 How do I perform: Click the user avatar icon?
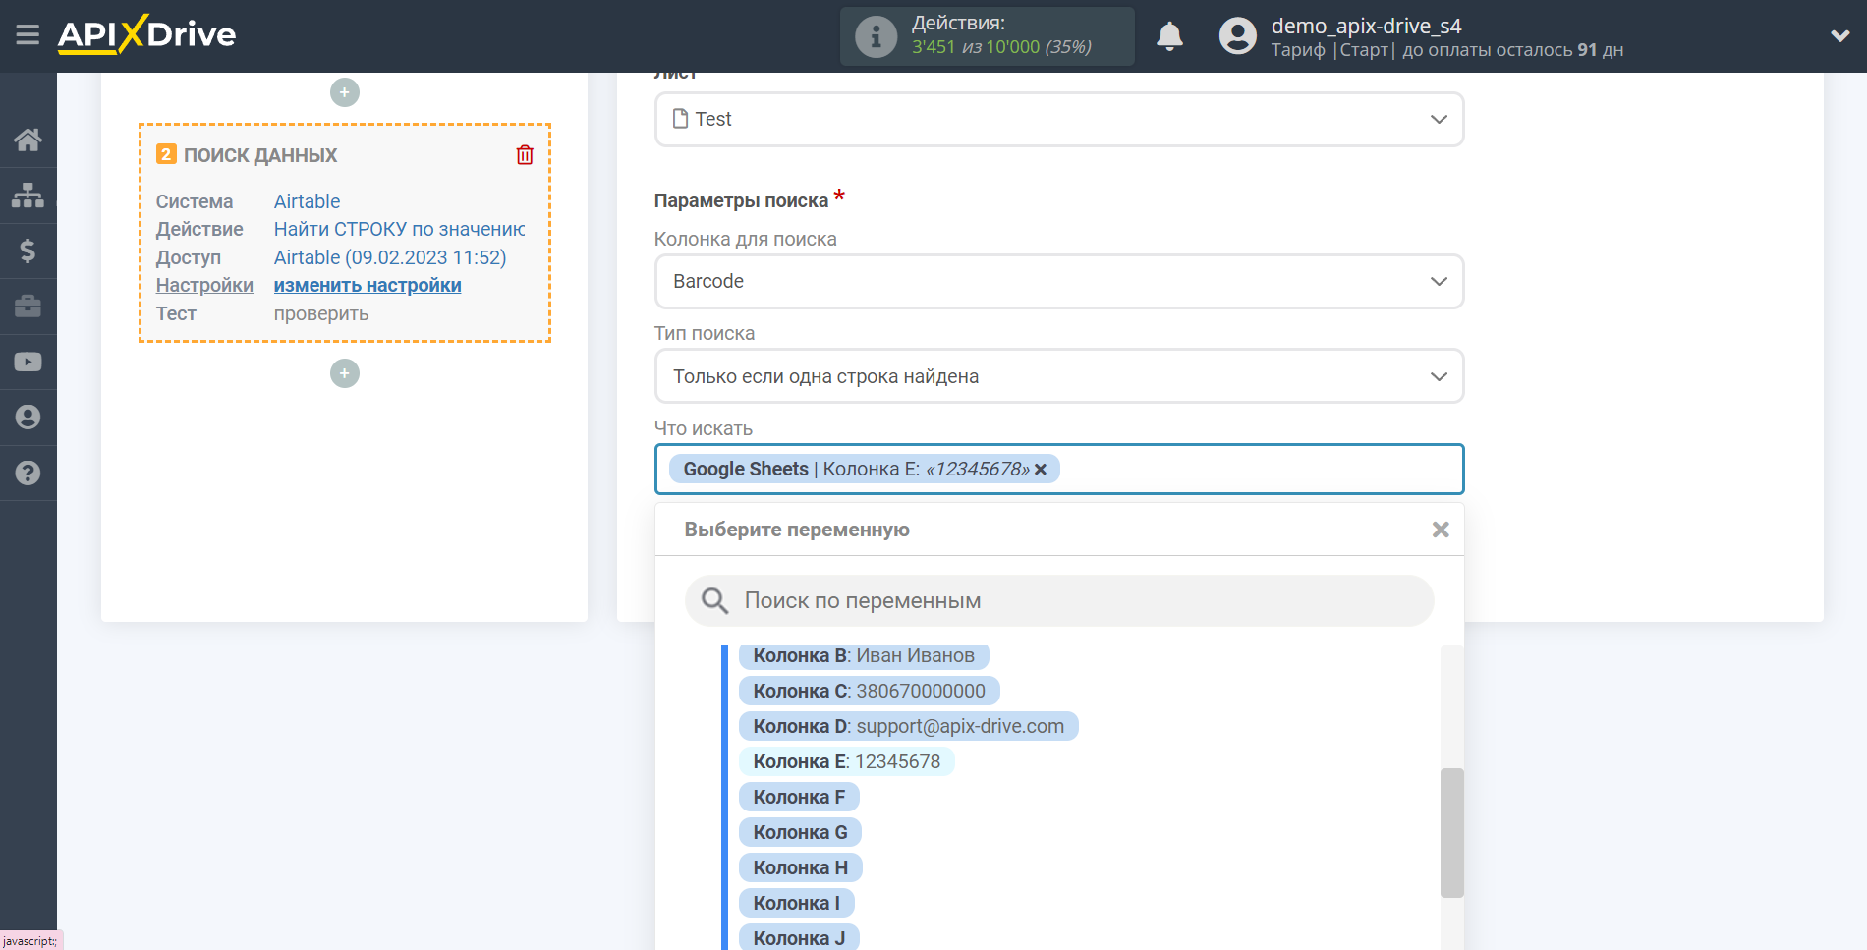(1237, 36)
